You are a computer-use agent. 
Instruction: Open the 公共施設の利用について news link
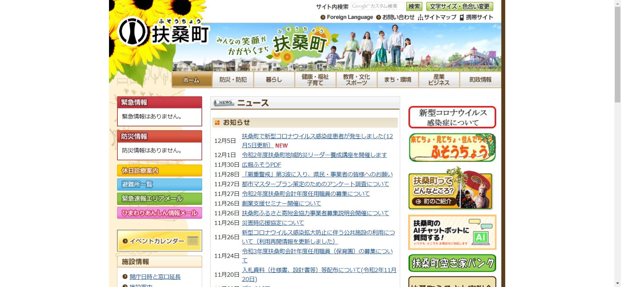(x=318, y=237)
